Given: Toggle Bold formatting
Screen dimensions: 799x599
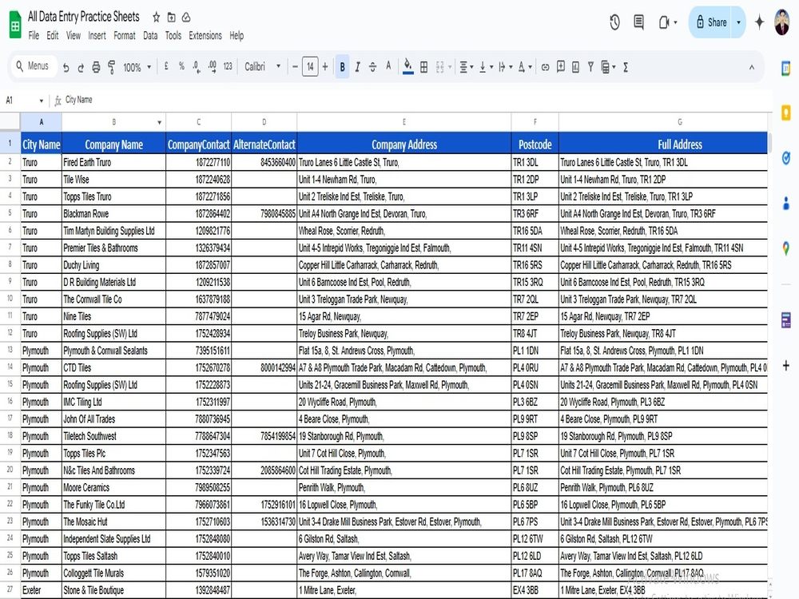Looking at the screenshot, I should (343, 67).
